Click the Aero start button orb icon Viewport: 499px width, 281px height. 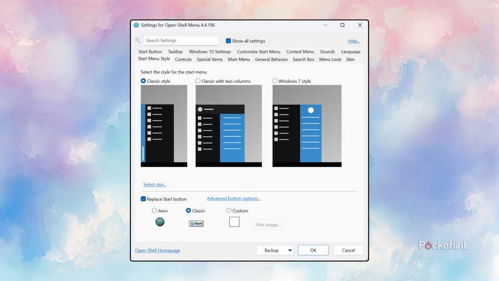click(x=160, y=222)
